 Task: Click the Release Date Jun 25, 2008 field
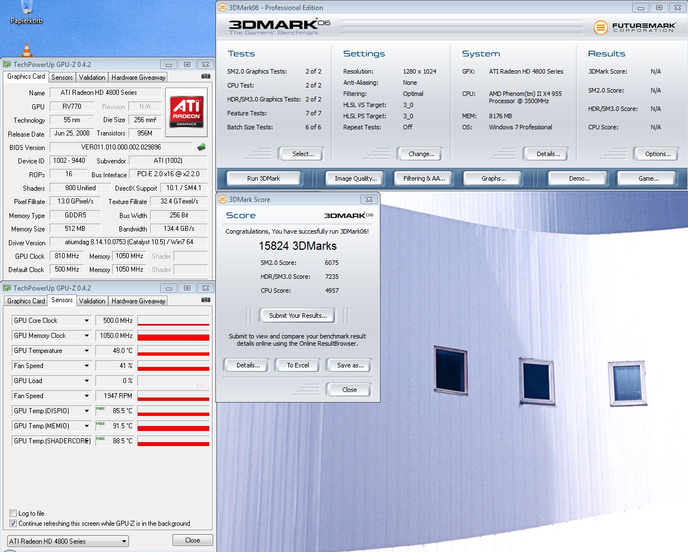coord(72,133)
